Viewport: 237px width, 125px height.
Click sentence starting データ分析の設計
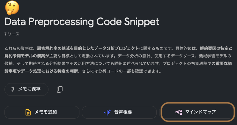click(174, 56)
